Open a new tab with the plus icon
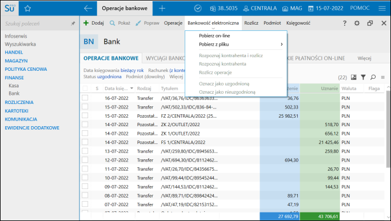This screenshot has height=221, width=391. pos(162,9)
